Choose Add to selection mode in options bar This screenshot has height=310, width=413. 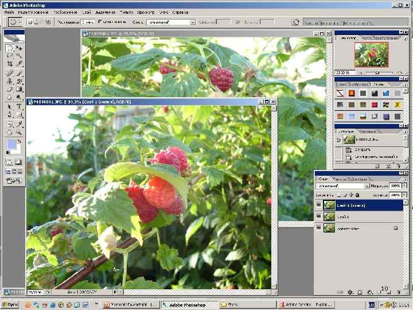click(36, 22)
